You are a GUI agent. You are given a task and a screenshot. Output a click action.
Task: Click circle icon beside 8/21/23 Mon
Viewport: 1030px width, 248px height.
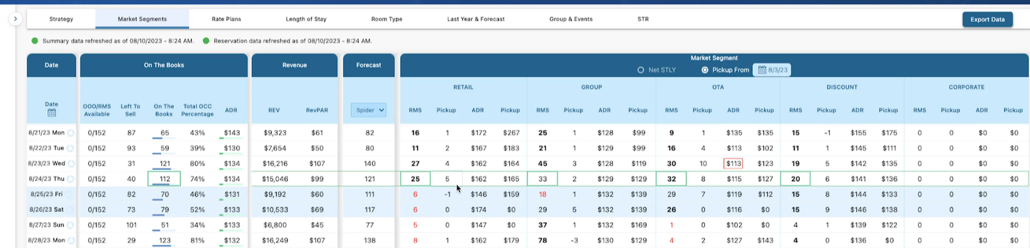coord(71,133)
